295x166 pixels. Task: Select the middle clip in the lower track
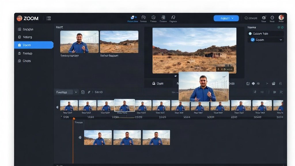tap(127, 137)
